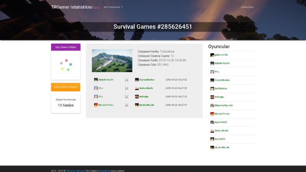
Task: Click timestamp 2018-10-28 16:27:52
Action: coord(176,80)
